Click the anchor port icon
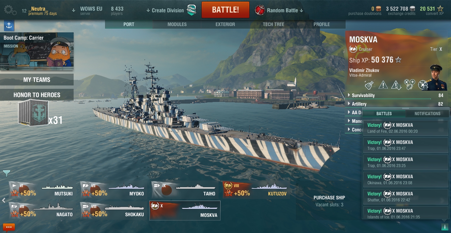 [9, 25]
